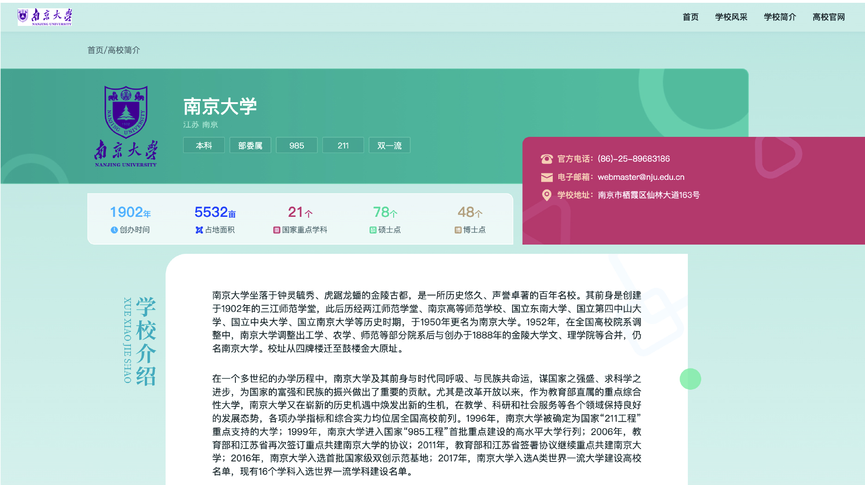
Task: Select the 部委属 tag
Action: pos(250,145)
